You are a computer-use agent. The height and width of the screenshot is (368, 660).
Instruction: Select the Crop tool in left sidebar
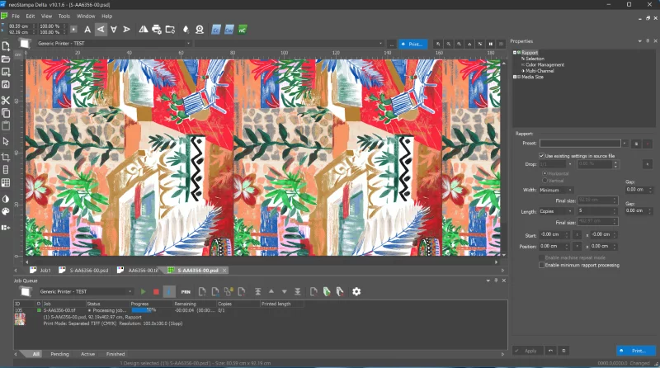pyautogui.click(x=6, y=156)
